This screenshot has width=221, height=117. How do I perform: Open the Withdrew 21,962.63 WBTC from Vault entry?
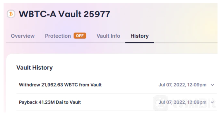[x=116, y=85]
